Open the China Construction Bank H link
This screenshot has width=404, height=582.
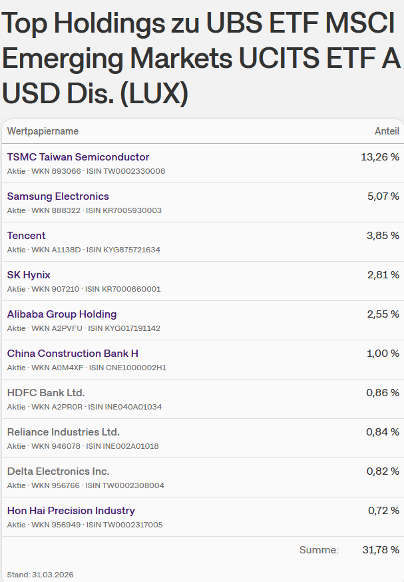(x=73, y=354)
